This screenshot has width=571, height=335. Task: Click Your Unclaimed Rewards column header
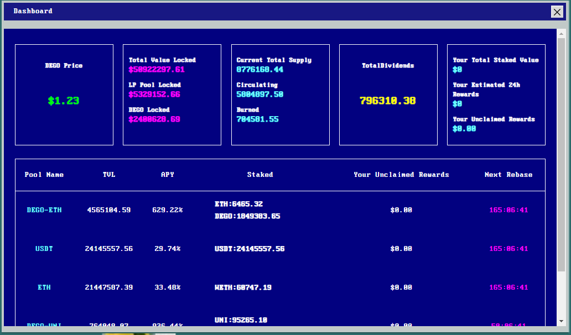coord(401,175)
